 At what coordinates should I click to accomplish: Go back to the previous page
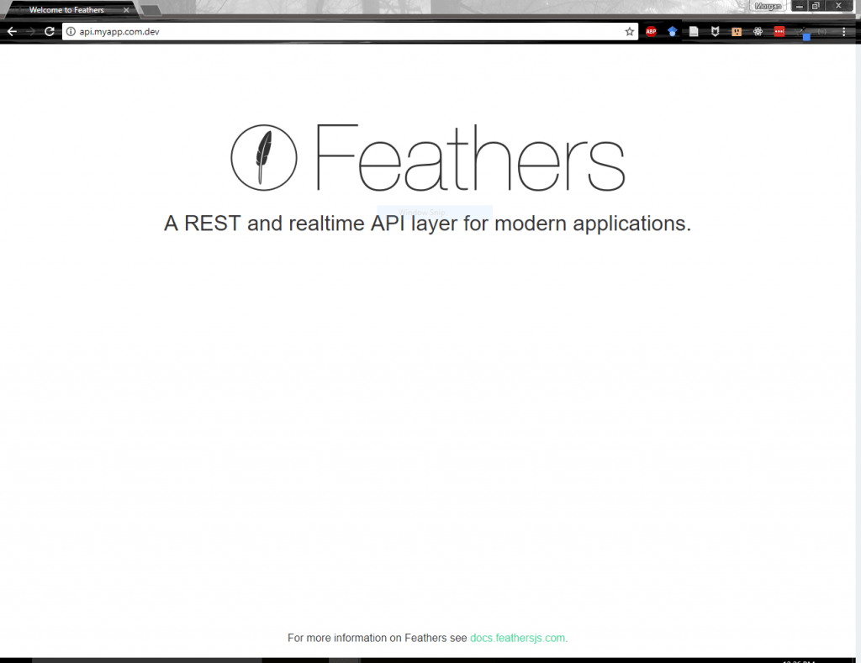(12, 32)
